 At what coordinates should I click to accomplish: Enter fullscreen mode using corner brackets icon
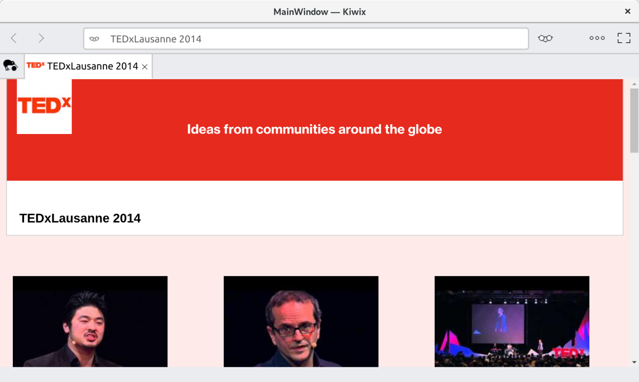(624, 38)
